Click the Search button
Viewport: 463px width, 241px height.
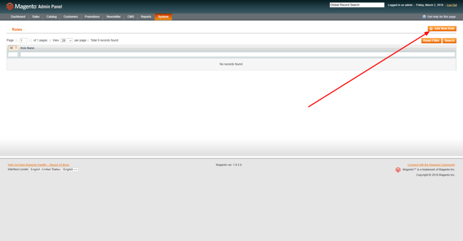pyautogui.click(x=450, y=40)
